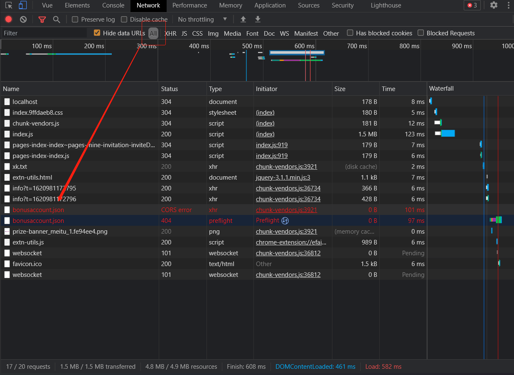
Task: Enable the Preserve log checkbox
Action: 75,19
